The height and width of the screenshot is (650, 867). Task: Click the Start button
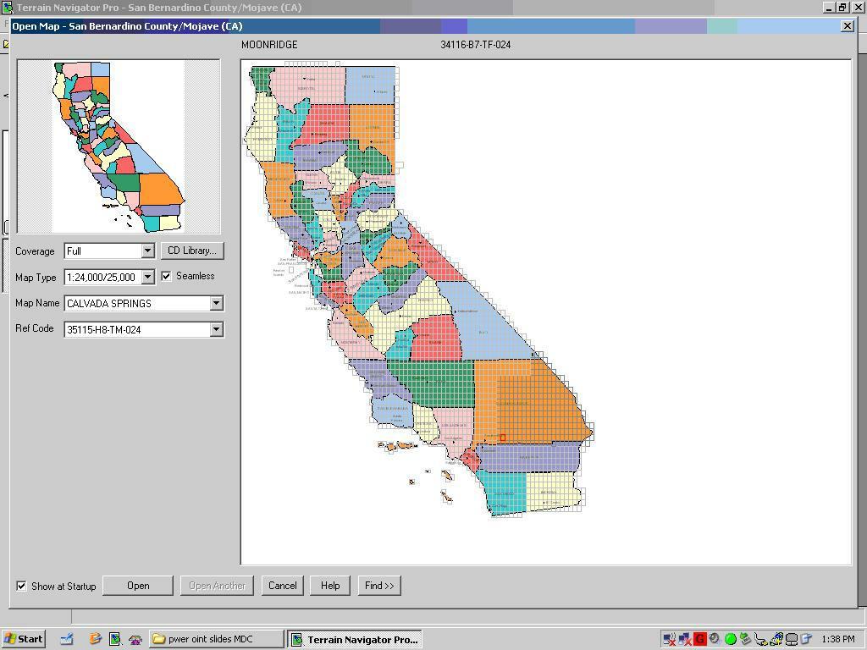(23, 639)
